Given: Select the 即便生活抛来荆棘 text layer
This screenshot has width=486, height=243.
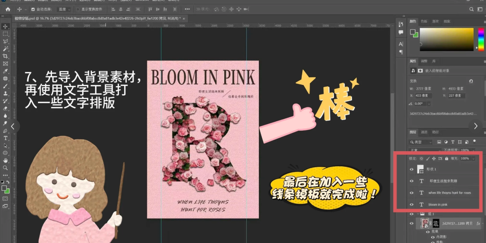Looking at the screenshot, I should tap(443, 181).
